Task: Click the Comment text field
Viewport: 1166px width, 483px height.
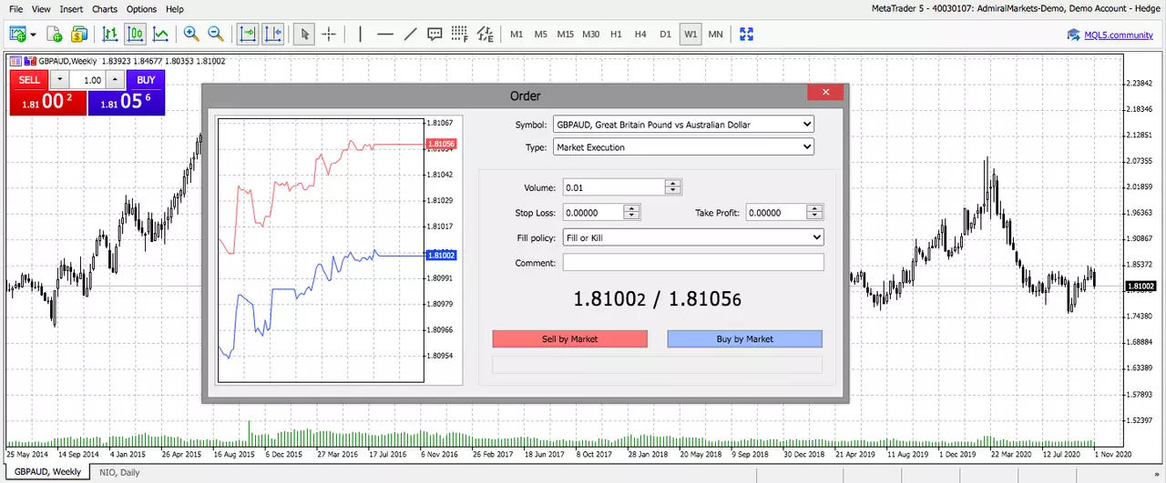Action: [x=693, y=263]
